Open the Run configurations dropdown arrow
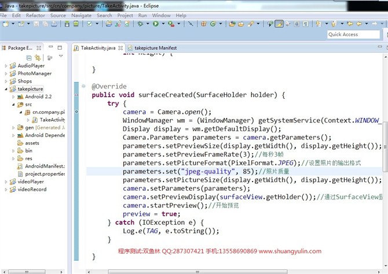The image size is (388, 274). click(x=163, y=24)
